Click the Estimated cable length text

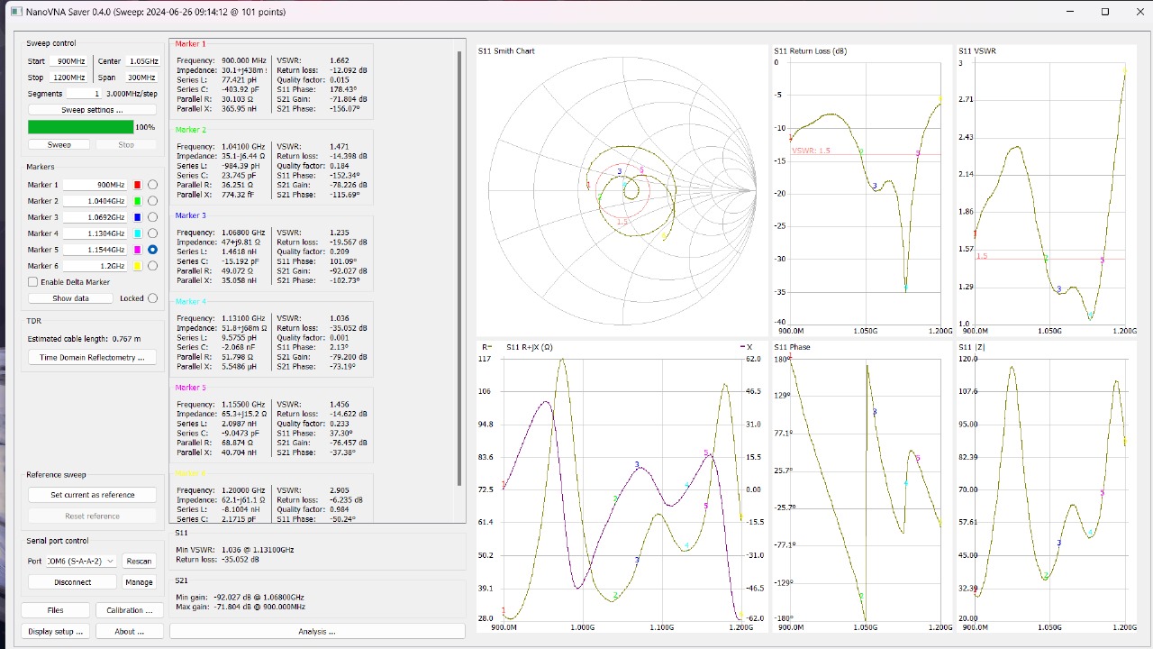tap(84, 339)
